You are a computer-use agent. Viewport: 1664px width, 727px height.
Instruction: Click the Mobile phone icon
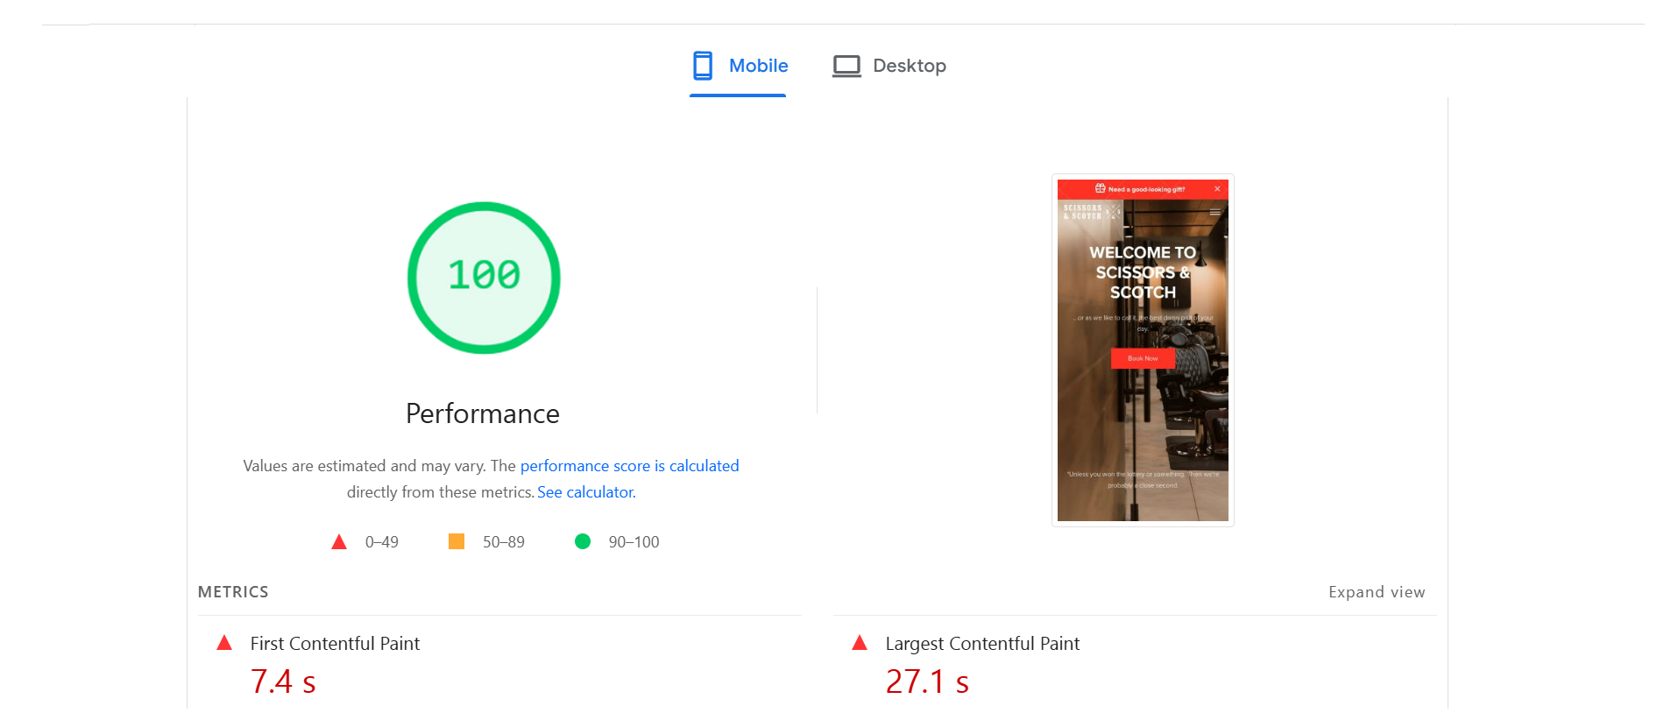(x=703, y=66)
